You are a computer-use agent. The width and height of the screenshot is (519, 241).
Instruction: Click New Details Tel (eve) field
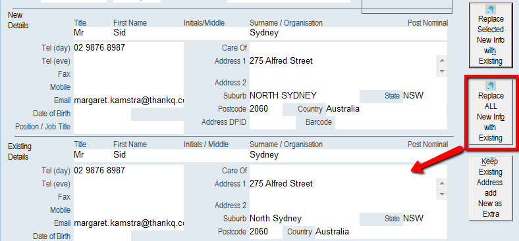(128, 61)
